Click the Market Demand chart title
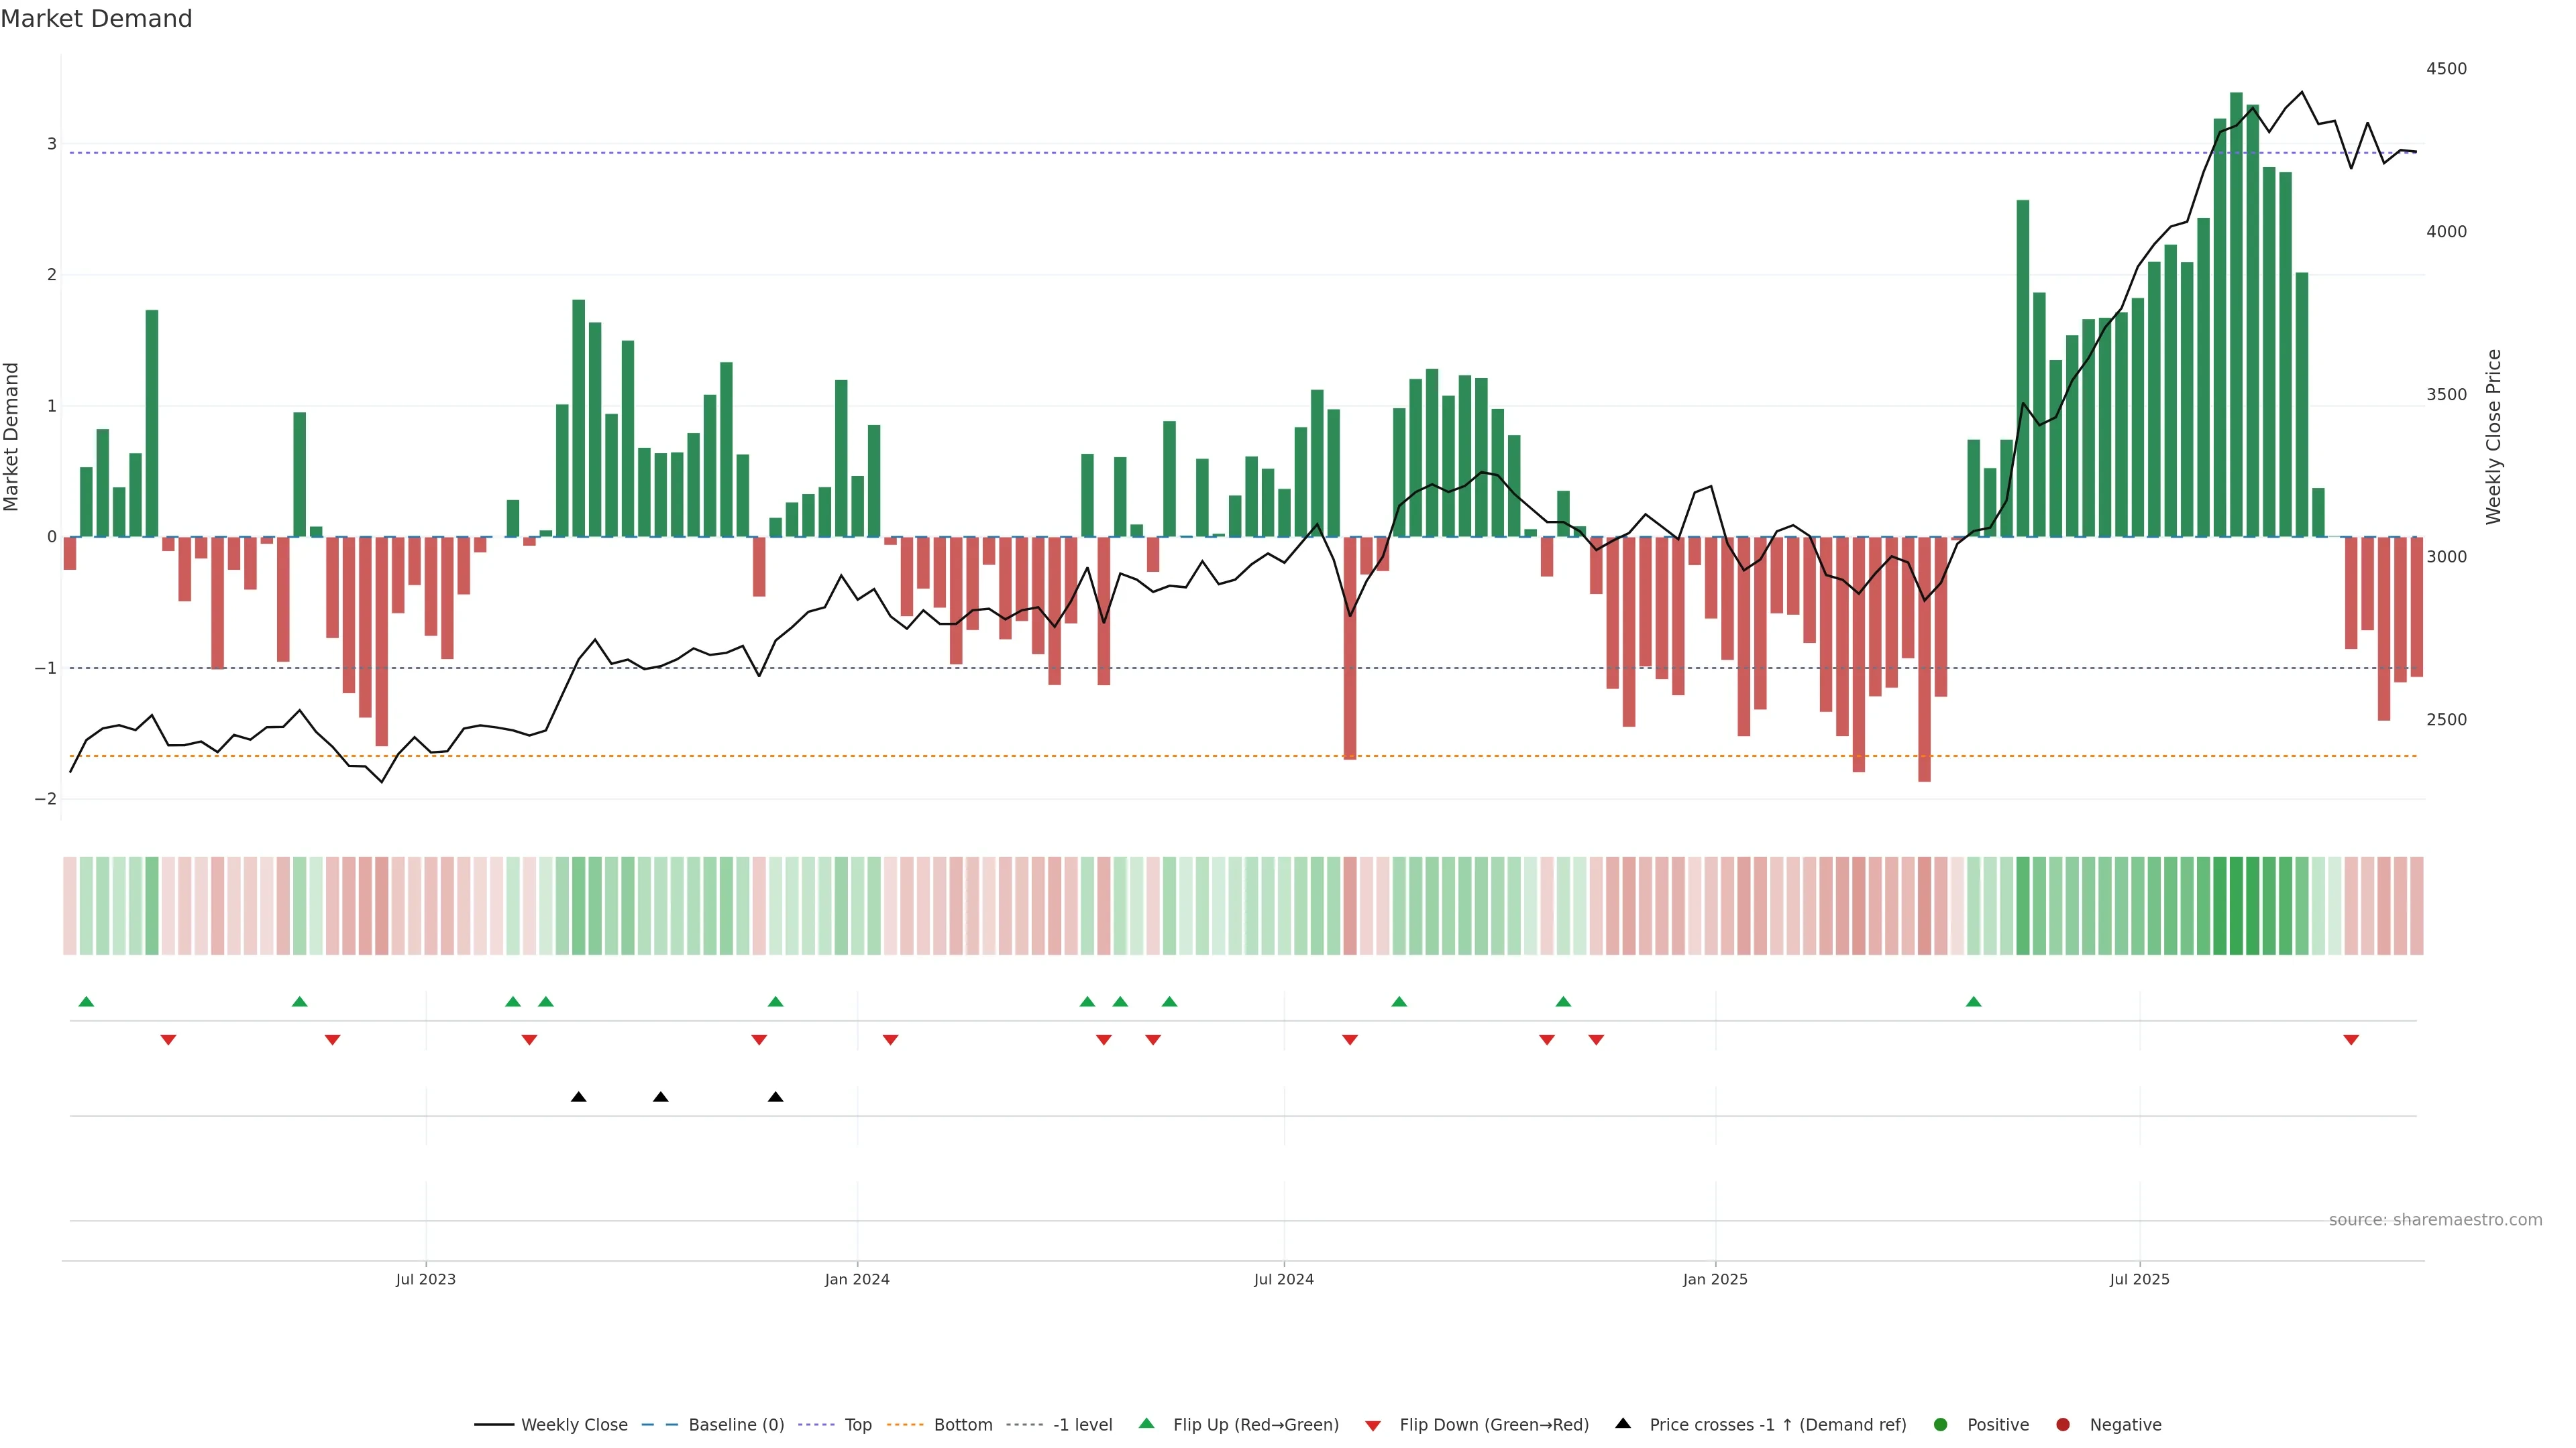Viewport: 2576px width, 1448px height. [x=96, y=19]
